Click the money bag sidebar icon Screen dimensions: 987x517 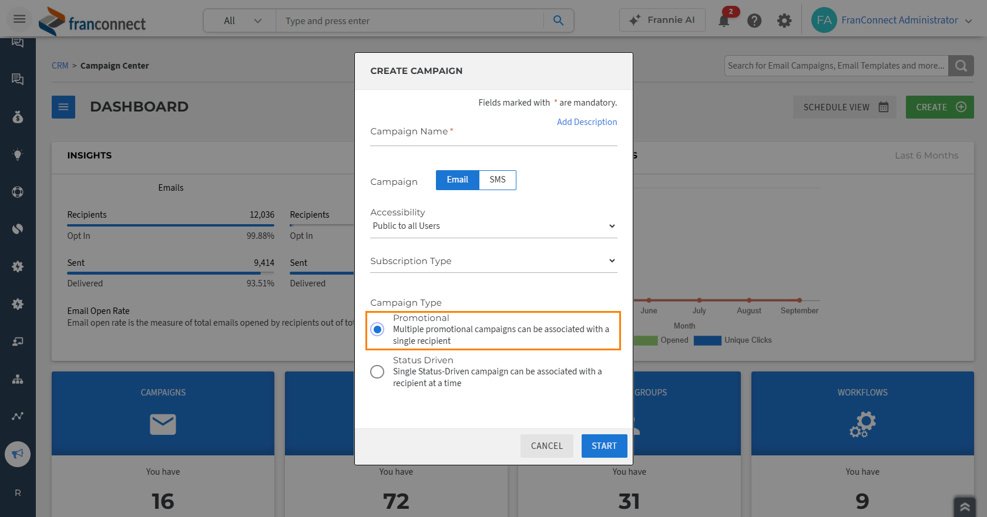18,117
